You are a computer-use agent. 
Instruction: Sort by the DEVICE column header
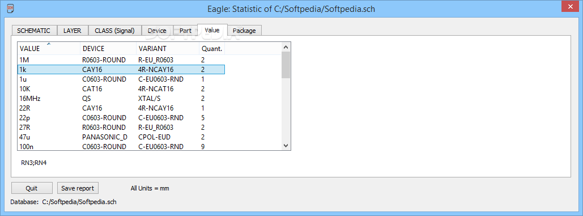click(108, 48)
